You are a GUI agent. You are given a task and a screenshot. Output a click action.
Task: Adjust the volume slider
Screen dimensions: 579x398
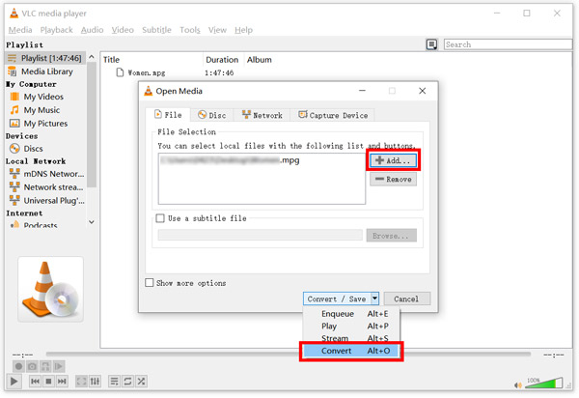point(543,383)
